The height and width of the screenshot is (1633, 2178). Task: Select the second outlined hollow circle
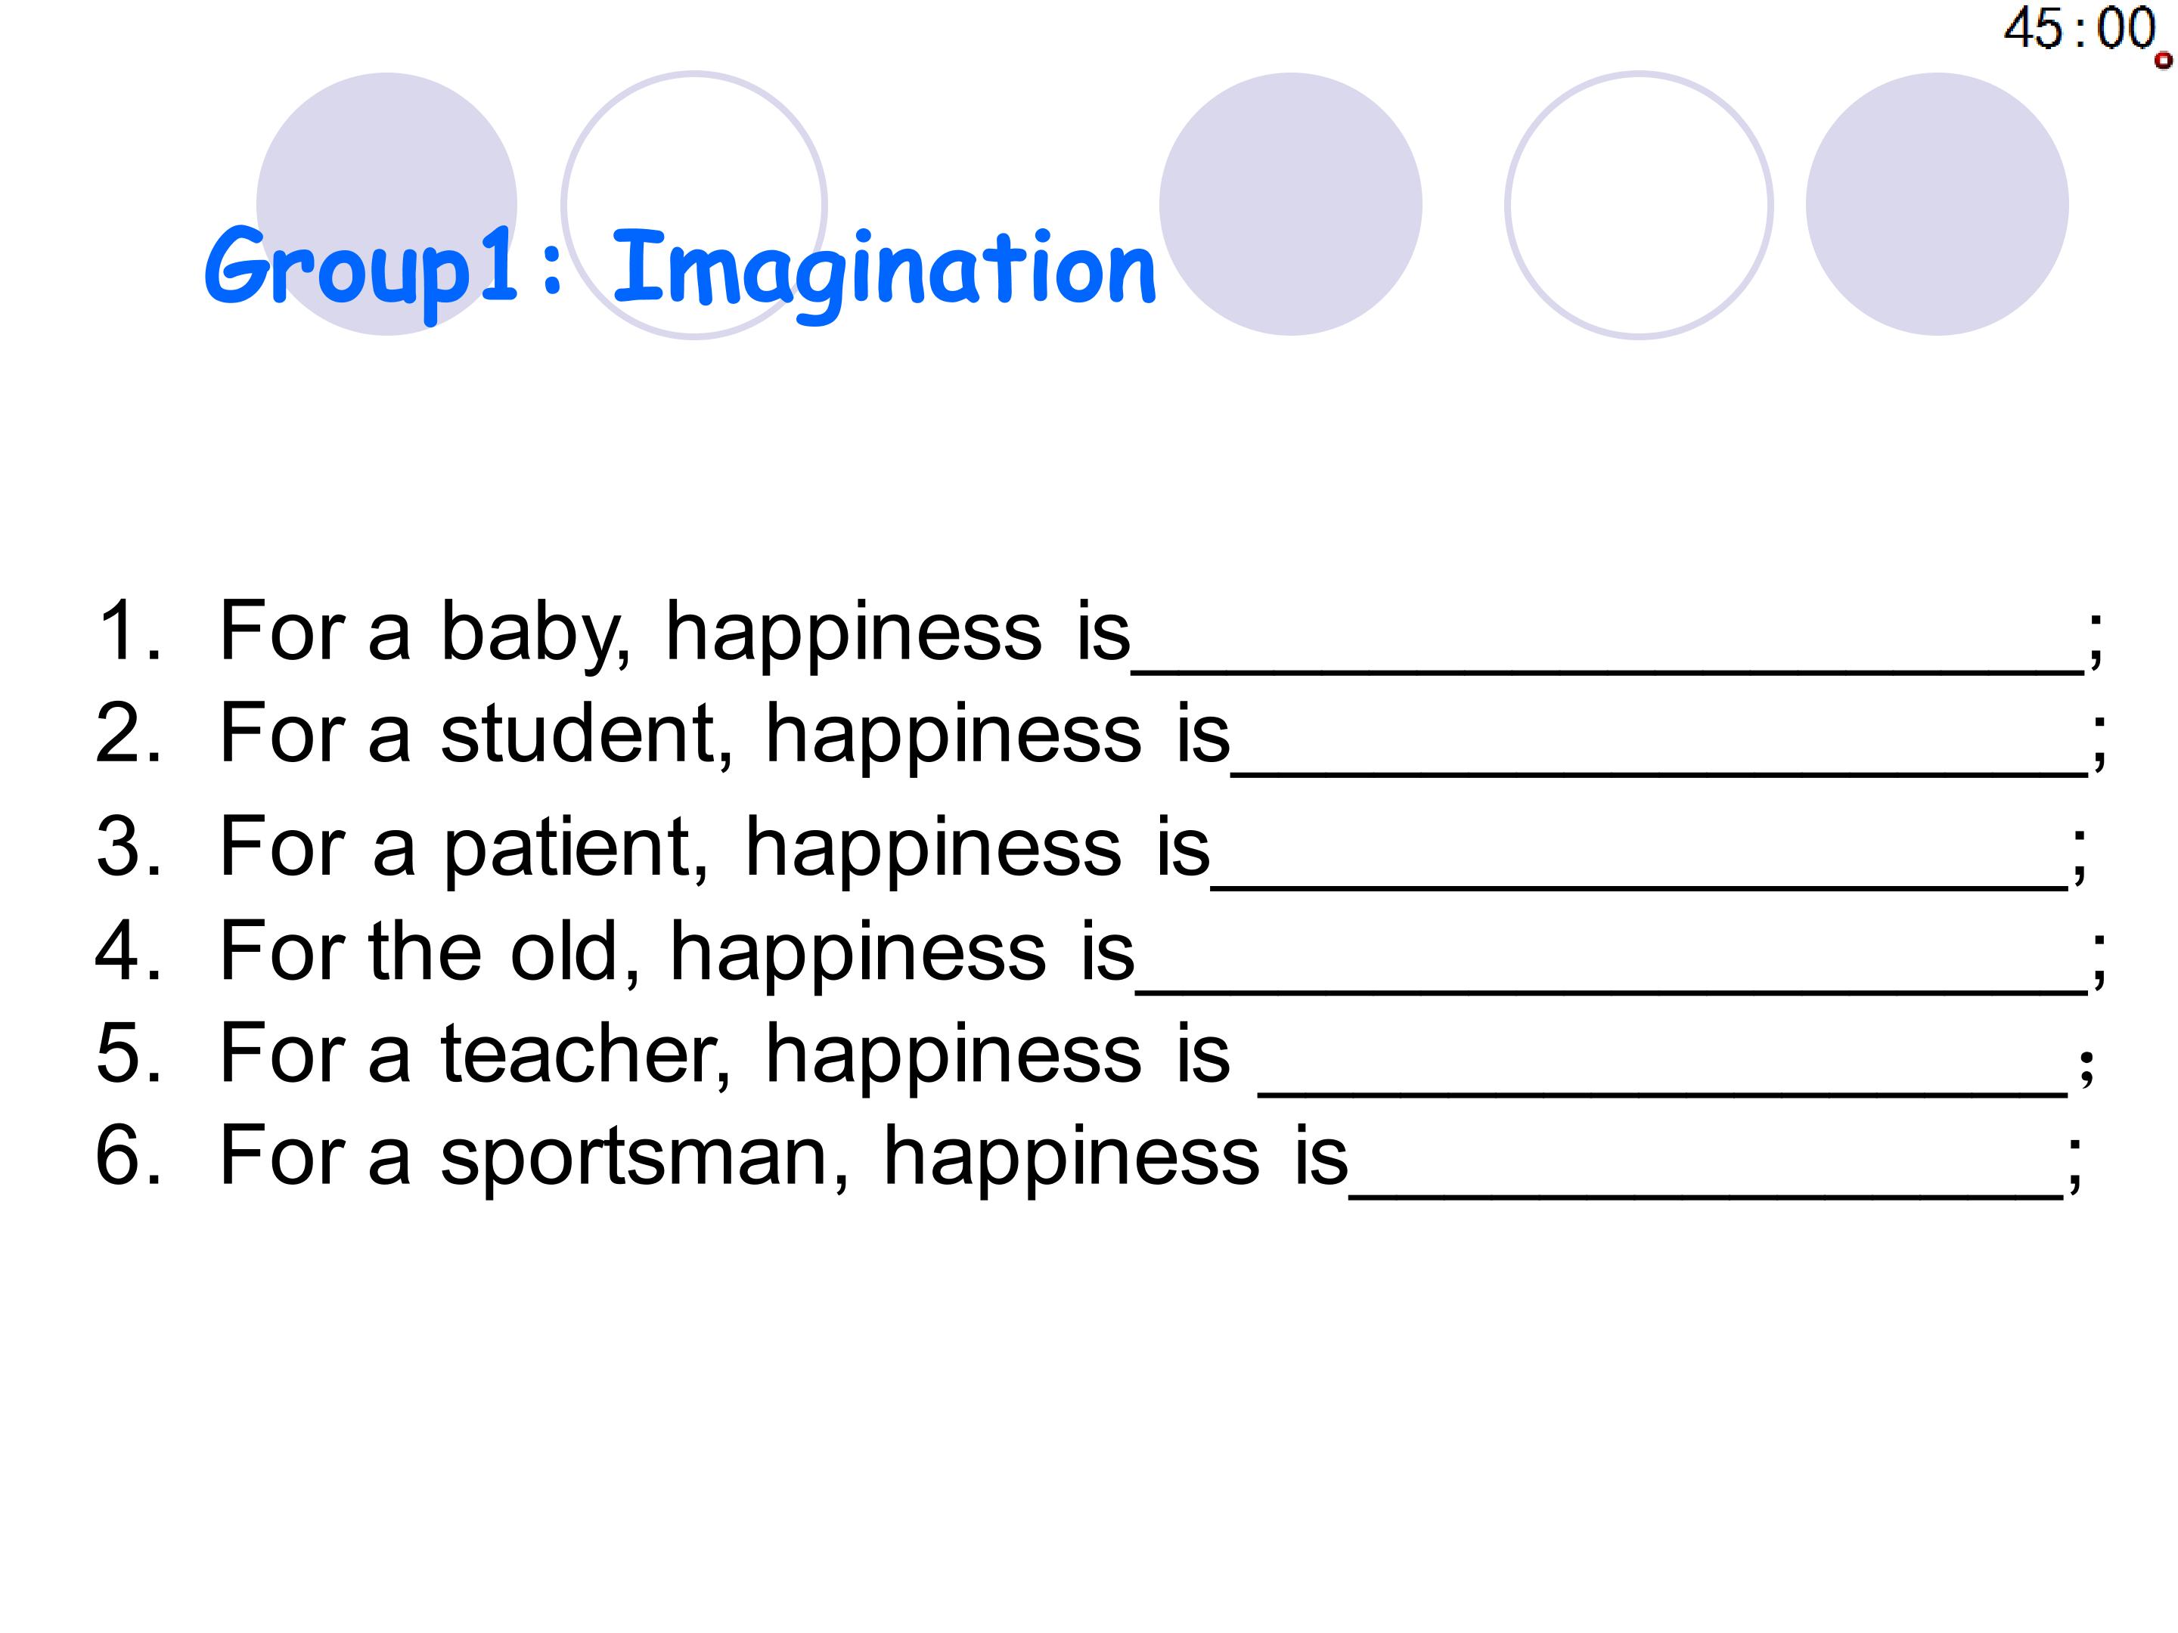click(x=1639, y=205)
